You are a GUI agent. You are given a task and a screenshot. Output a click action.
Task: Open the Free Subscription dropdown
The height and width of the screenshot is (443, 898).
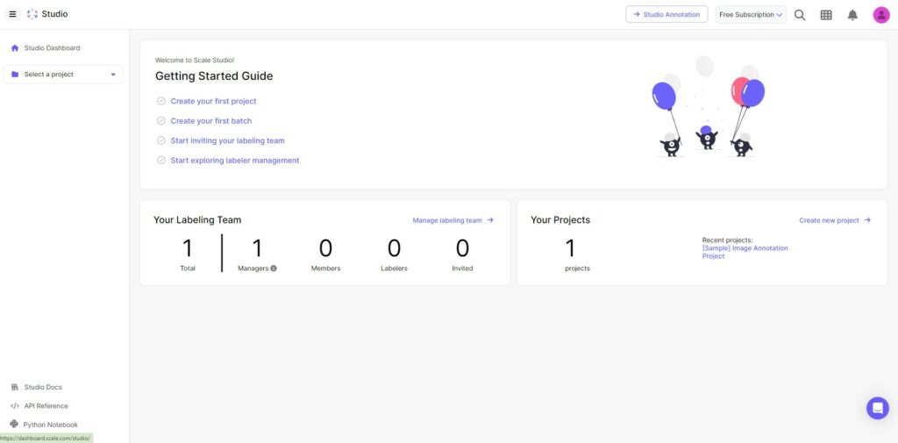pos(751,15)
